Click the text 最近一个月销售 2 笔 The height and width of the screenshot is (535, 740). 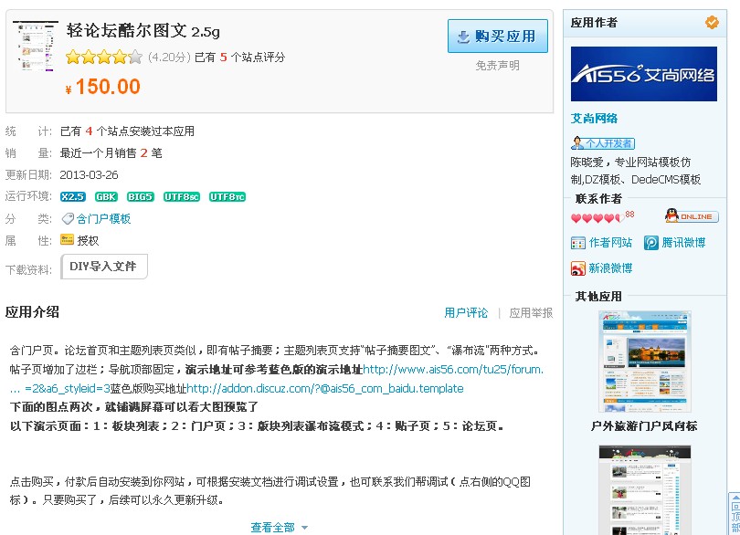coord(111,152)
